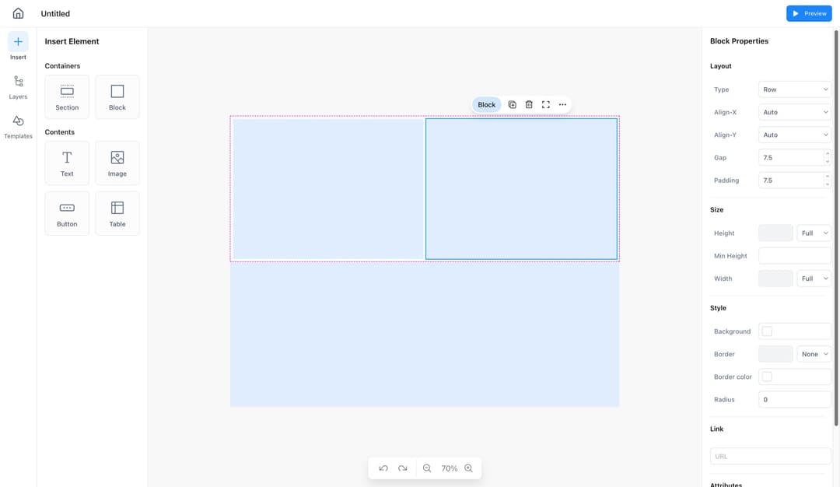Delete the selected block with trash icon
Viewport: 840px width, 487px height.
[x=529, y=104]
